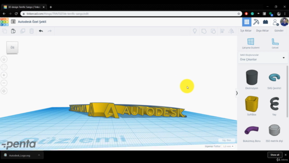The width and height of the screenshot is (289, 163).
Task: Close the 3D design Terrific Sango tab
Action: click(43, 7)
